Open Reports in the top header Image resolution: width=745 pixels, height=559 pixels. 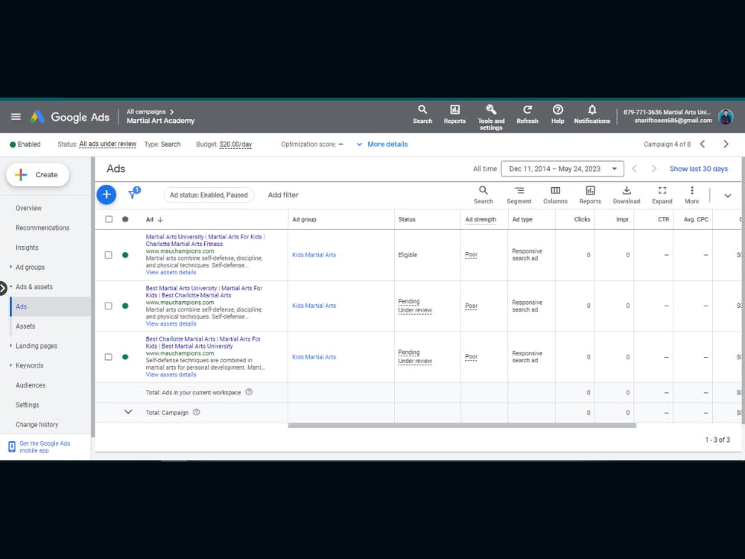[454, 115]
